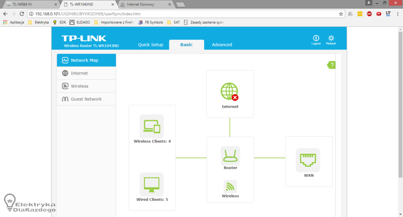Screen dimensions: 403x217
Task: Click the green Wireless signal icon
Action: [230, 186]
